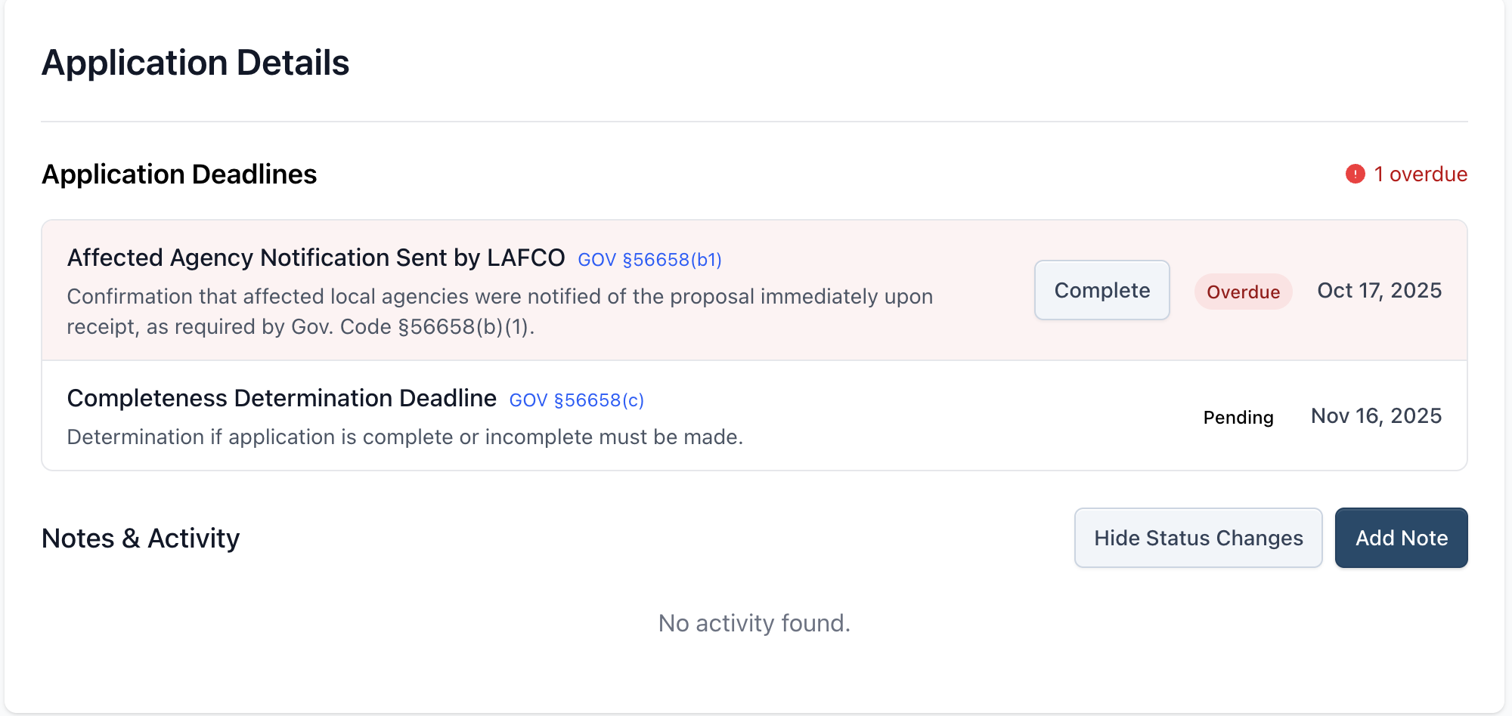Click the Overdue status badge
Image resolution: width=1512 pixels, height=716 pixels.
(x=1243, y=292)
